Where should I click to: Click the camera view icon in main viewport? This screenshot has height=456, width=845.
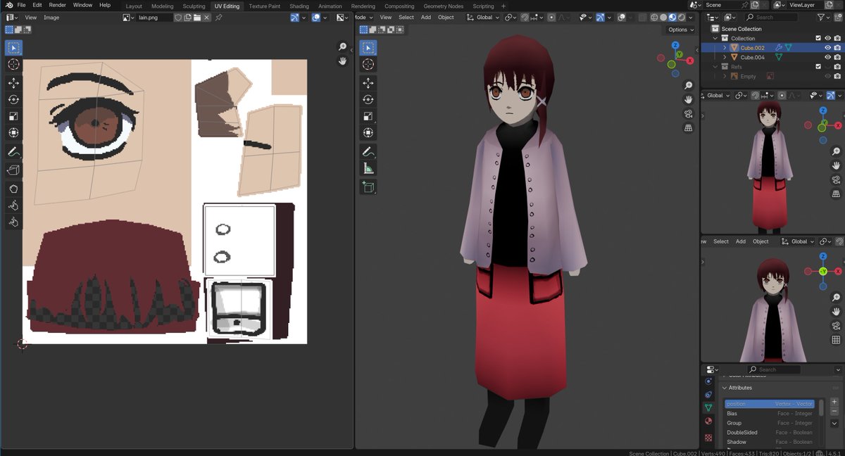688,114
